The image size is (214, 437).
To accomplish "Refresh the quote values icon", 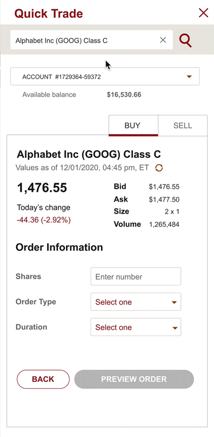I will click(159, 168).
